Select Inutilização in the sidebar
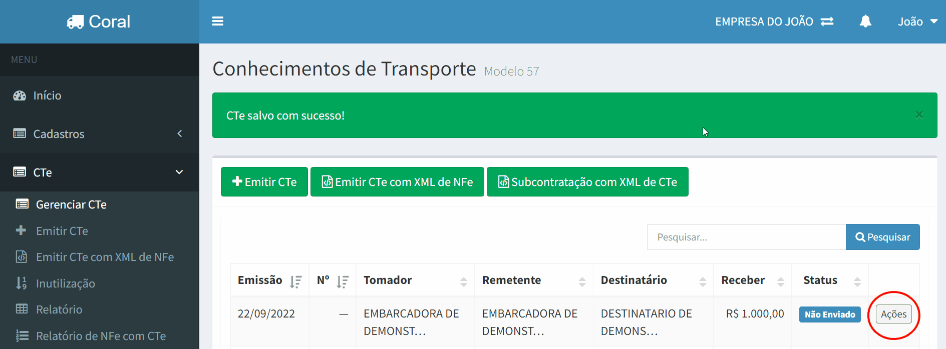Screen dimensions: 946x349 65,283
